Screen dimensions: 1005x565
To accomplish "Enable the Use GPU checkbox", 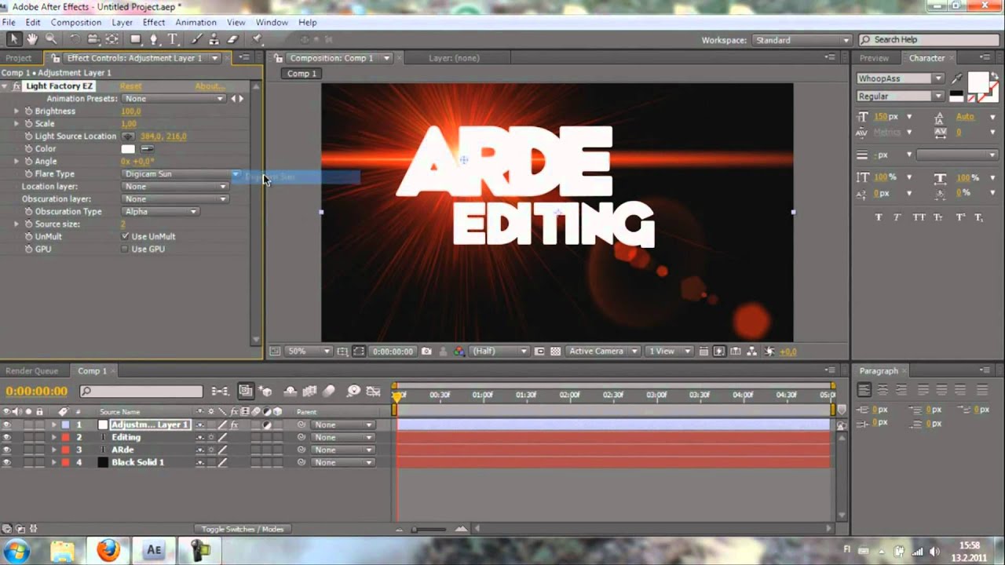I will coord(125,249).
